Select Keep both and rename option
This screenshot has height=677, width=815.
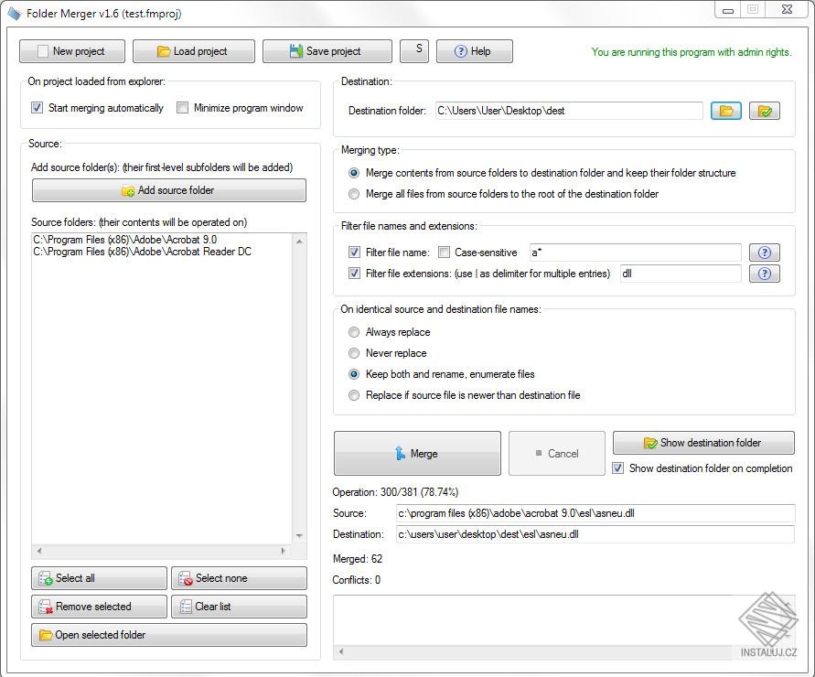point(354,374)
